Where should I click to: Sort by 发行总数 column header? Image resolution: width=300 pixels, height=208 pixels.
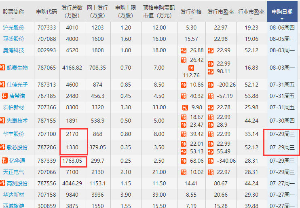(72, 11)
